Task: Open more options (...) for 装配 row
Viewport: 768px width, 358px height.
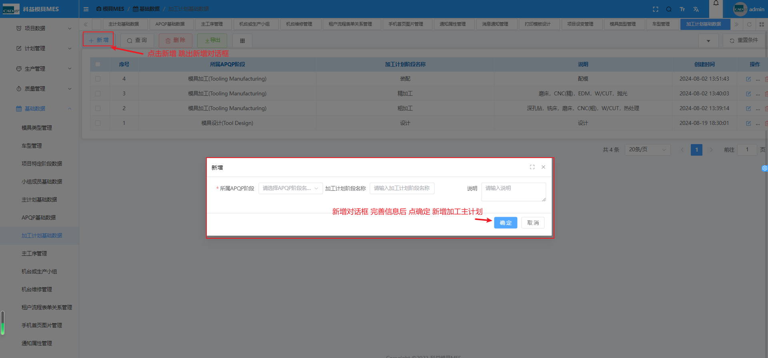Action: point(758,79)
